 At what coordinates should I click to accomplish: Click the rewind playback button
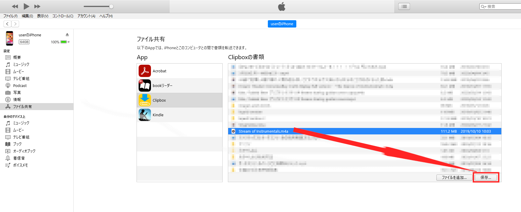click(15, 6)
